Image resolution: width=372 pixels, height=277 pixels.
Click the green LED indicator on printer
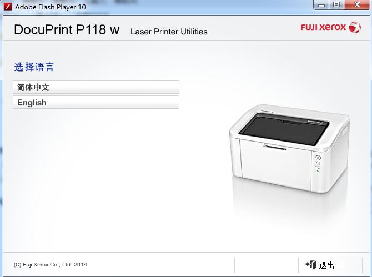click(318, 171)
